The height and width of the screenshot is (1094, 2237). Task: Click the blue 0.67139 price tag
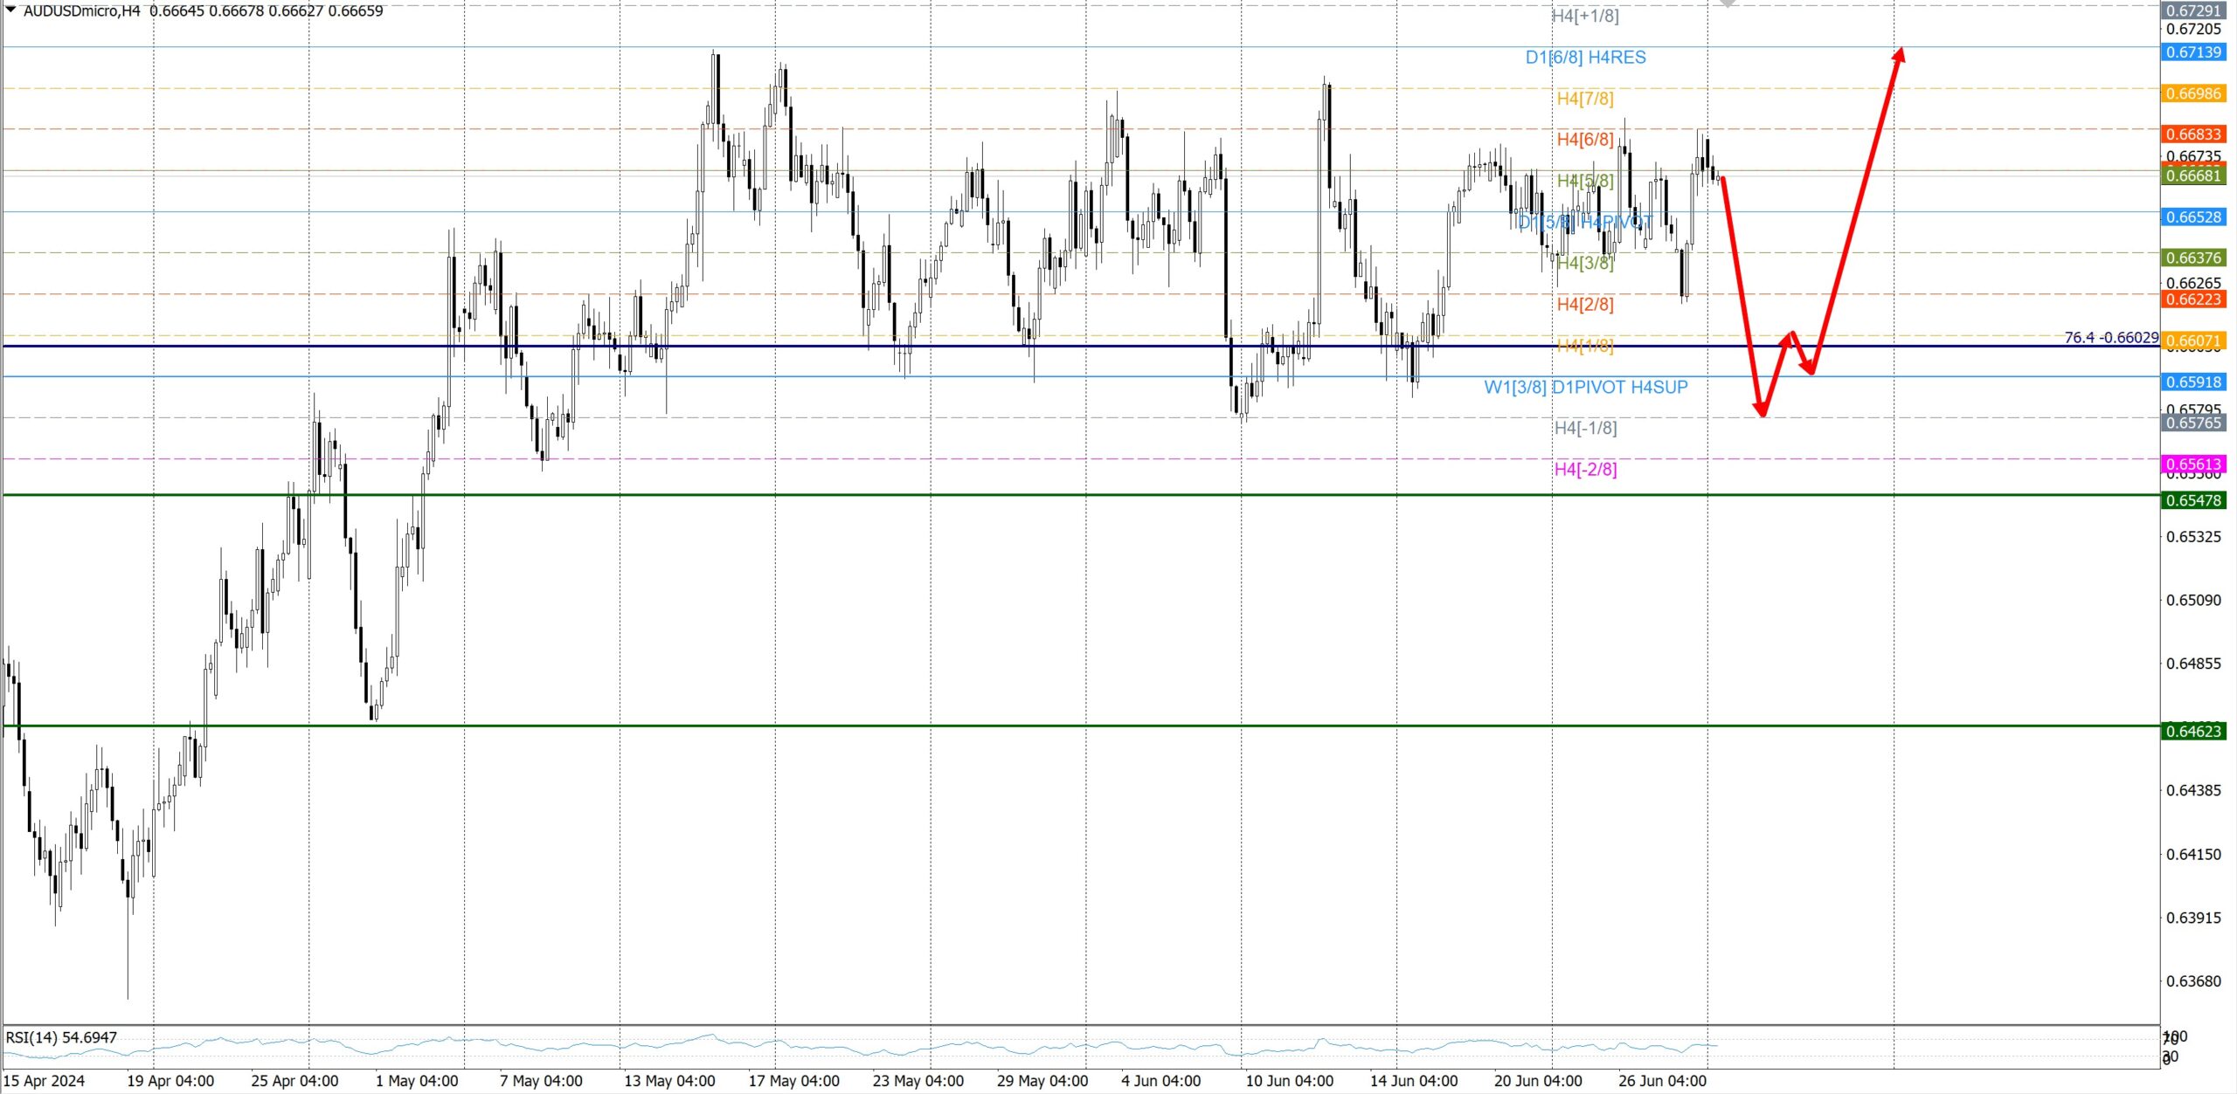click(x=2194, y=52)
